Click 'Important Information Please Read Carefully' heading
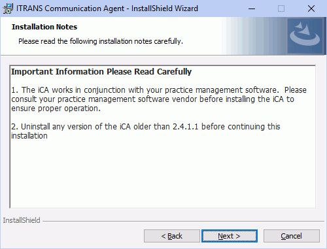This screenshot has width=327, height=249. coord(101,72)
